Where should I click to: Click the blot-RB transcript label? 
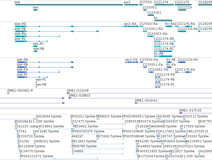[x=20, y=29]
